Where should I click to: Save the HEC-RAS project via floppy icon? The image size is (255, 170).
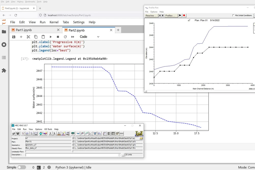tap(18, 134)
